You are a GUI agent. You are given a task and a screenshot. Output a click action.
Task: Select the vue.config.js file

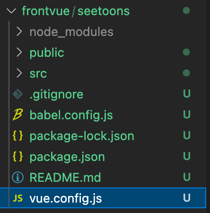click(x=103, y=198)
